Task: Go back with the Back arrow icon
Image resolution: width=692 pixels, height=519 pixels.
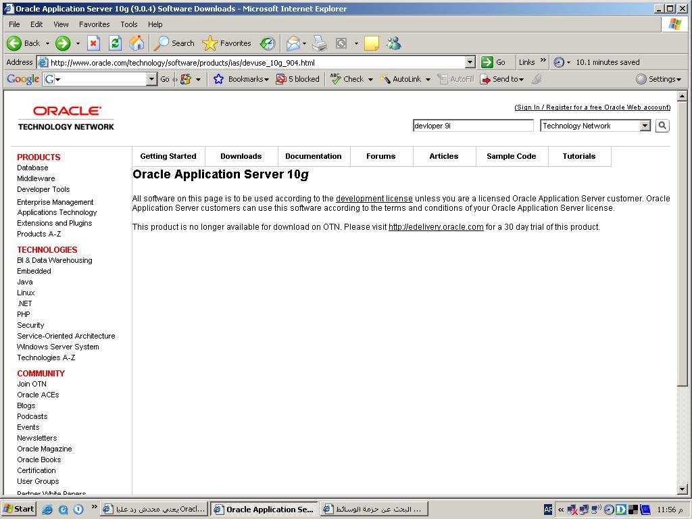Action: tap(14, 43)
